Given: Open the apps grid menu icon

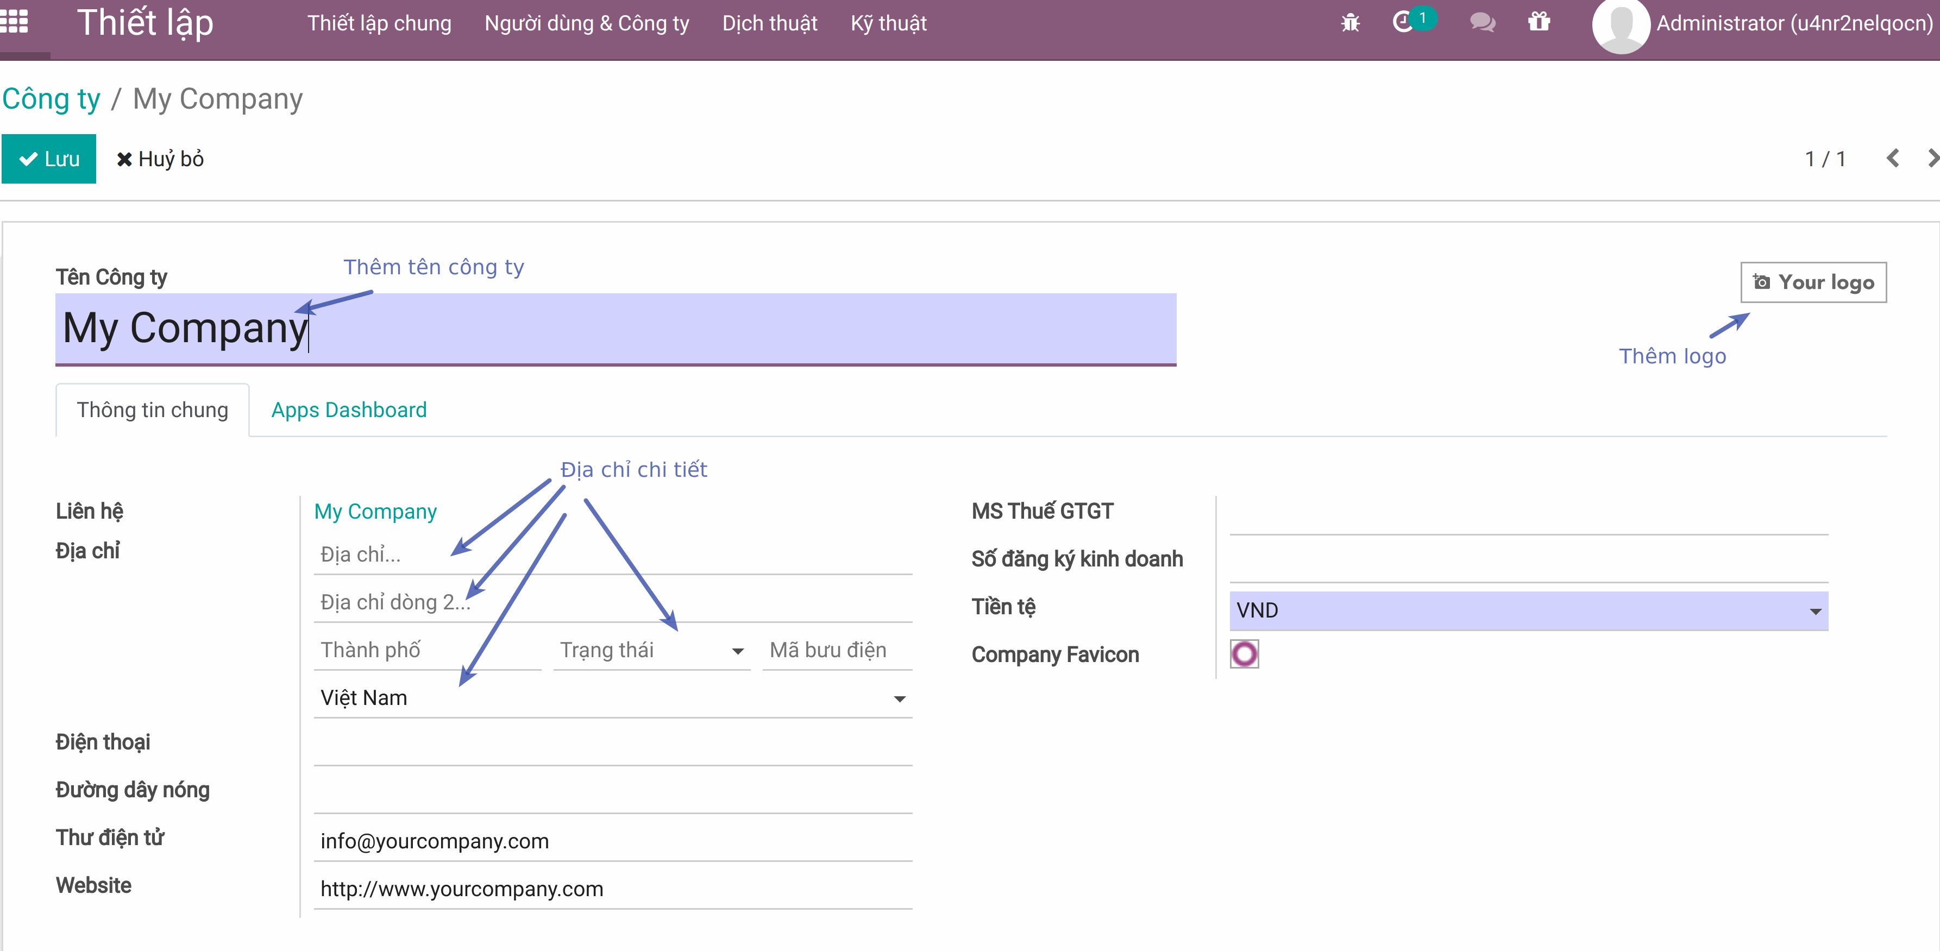Looking at the screenshot, I should (14, 22).
